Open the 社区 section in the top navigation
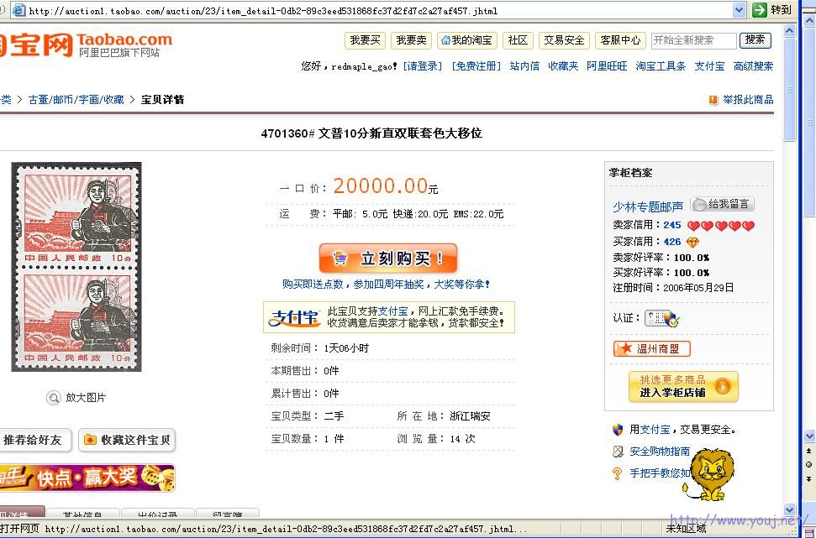This screenshot has height=538, width=816. coord(517,39)
